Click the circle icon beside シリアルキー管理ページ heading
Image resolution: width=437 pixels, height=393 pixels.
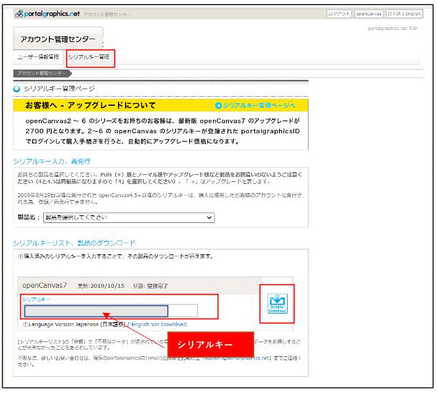[x=17, y=88]
